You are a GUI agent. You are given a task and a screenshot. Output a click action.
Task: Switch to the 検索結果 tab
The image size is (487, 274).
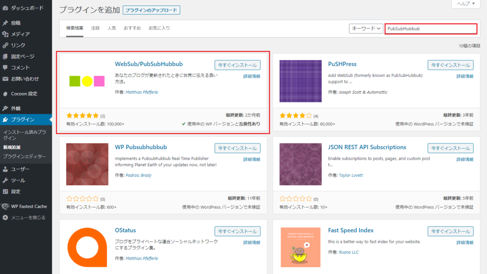[75, 28]
